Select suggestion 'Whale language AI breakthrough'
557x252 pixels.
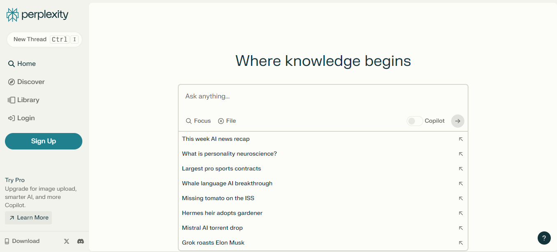click(227, 184)
